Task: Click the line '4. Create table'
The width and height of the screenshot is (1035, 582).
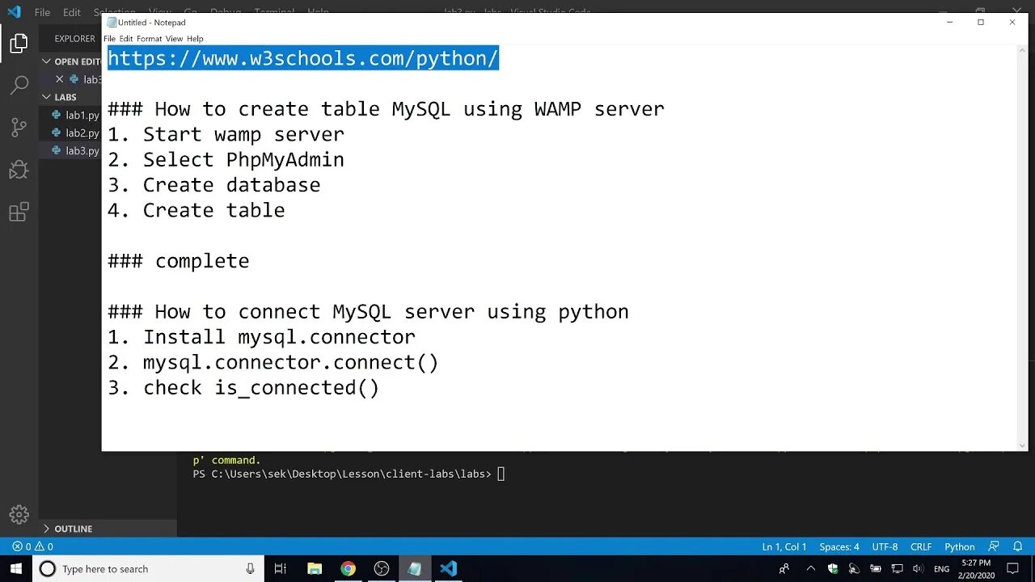Action: (x=196, y=210)
